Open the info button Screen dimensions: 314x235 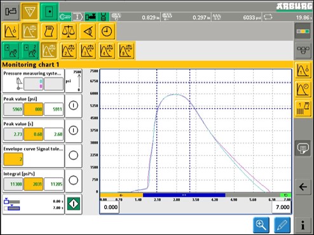(303, 225)
